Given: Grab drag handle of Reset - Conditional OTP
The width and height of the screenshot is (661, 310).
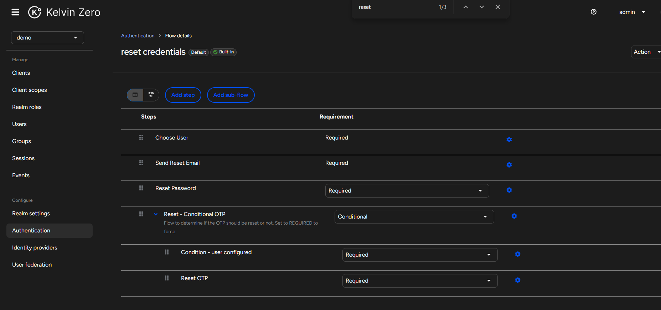Looking at the screenshot, I should 141,214.
